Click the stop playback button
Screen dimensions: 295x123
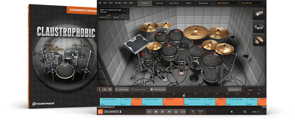156,112
